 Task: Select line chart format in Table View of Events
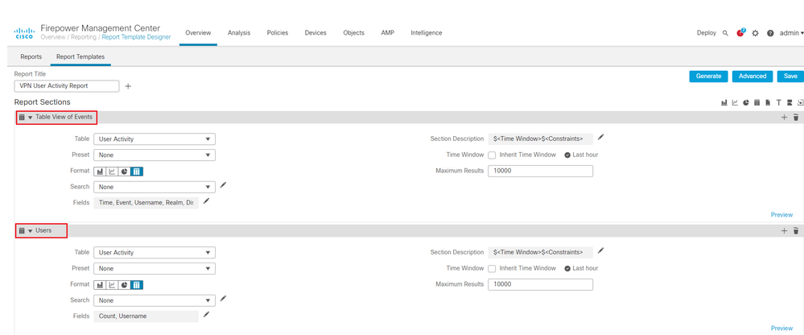pyautogui.click(x=113, y=172)
